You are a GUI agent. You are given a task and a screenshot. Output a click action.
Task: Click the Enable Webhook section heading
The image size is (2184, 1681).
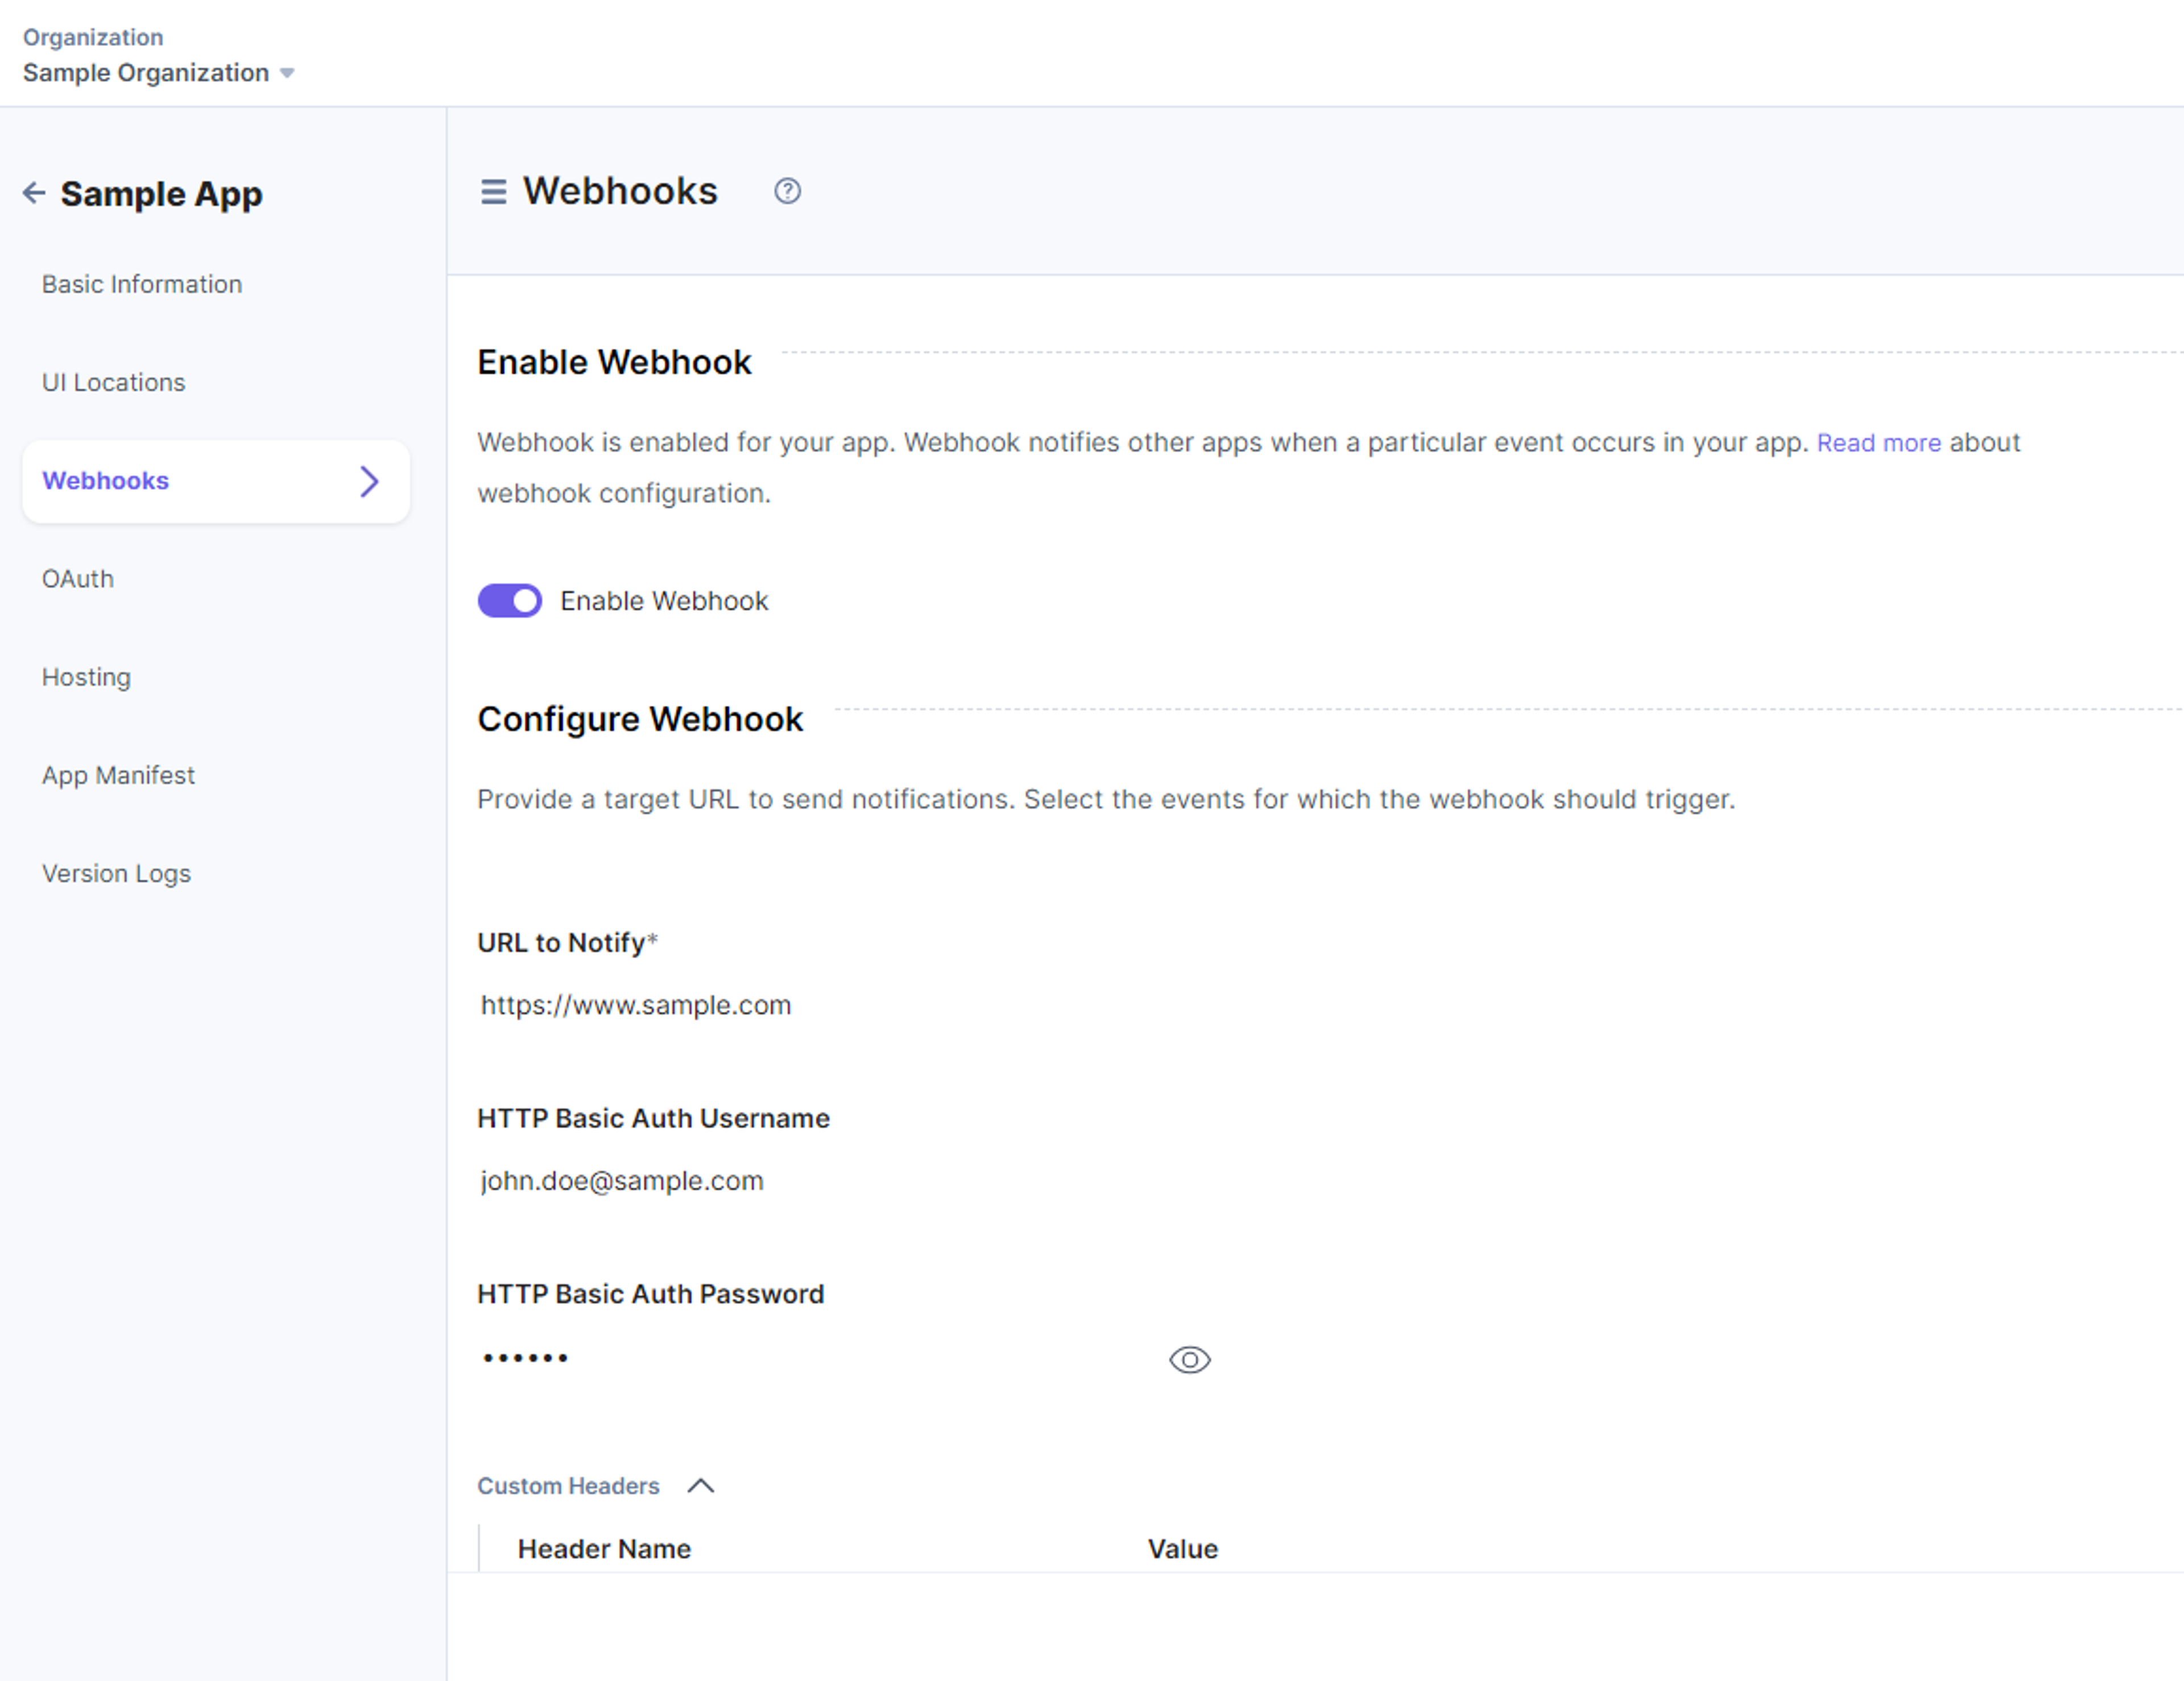(614, 362)
